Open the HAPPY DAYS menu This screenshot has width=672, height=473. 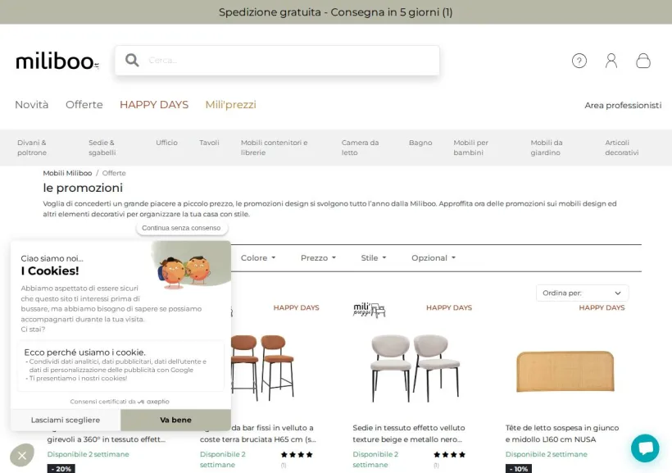tap(154, 105)
